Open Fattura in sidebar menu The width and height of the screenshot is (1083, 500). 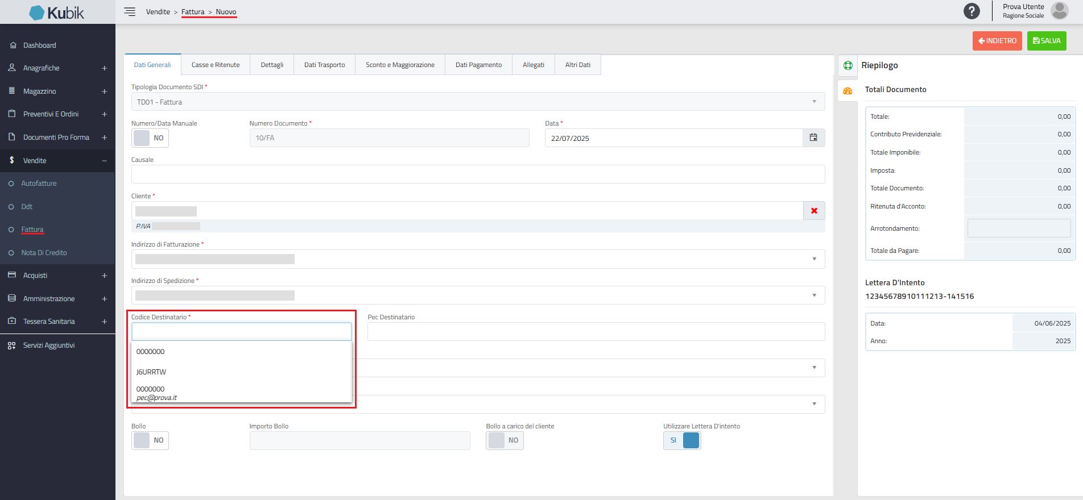pos(32,230)
